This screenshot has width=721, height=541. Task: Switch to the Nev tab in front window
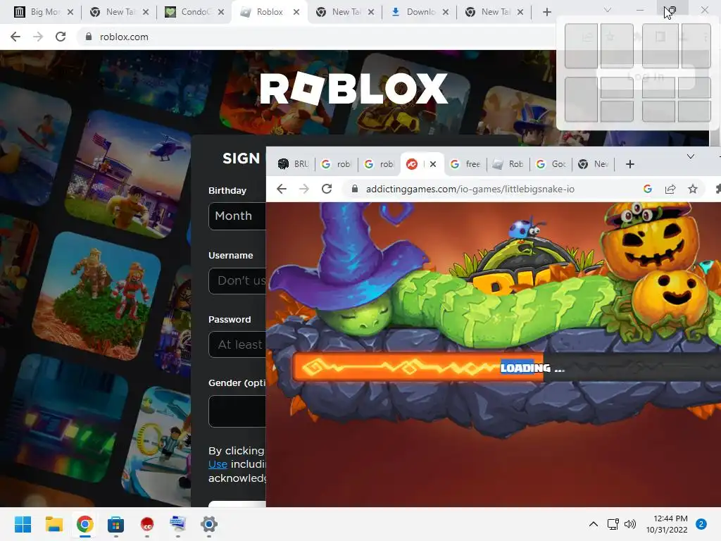point(594,164)
